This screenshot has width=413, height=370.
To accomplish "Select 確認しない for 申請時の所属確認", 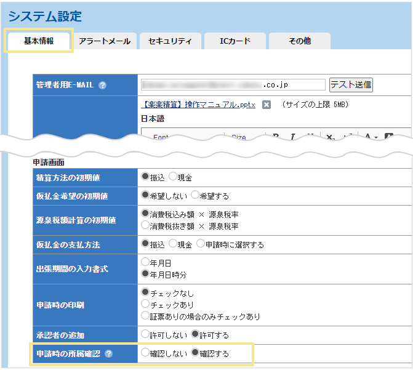I will click(x=146, y=353).
